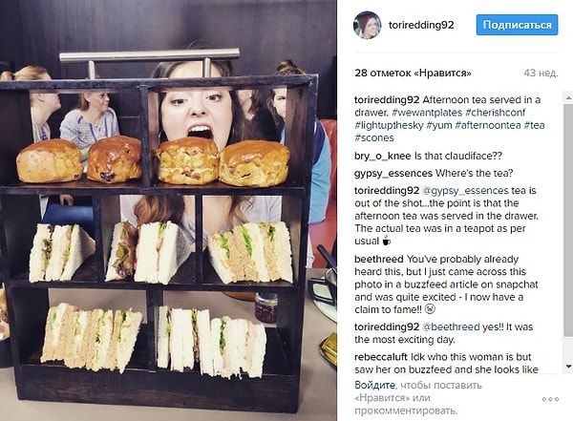Click the @gypsy_essences mention in reply

click(465, 191)
